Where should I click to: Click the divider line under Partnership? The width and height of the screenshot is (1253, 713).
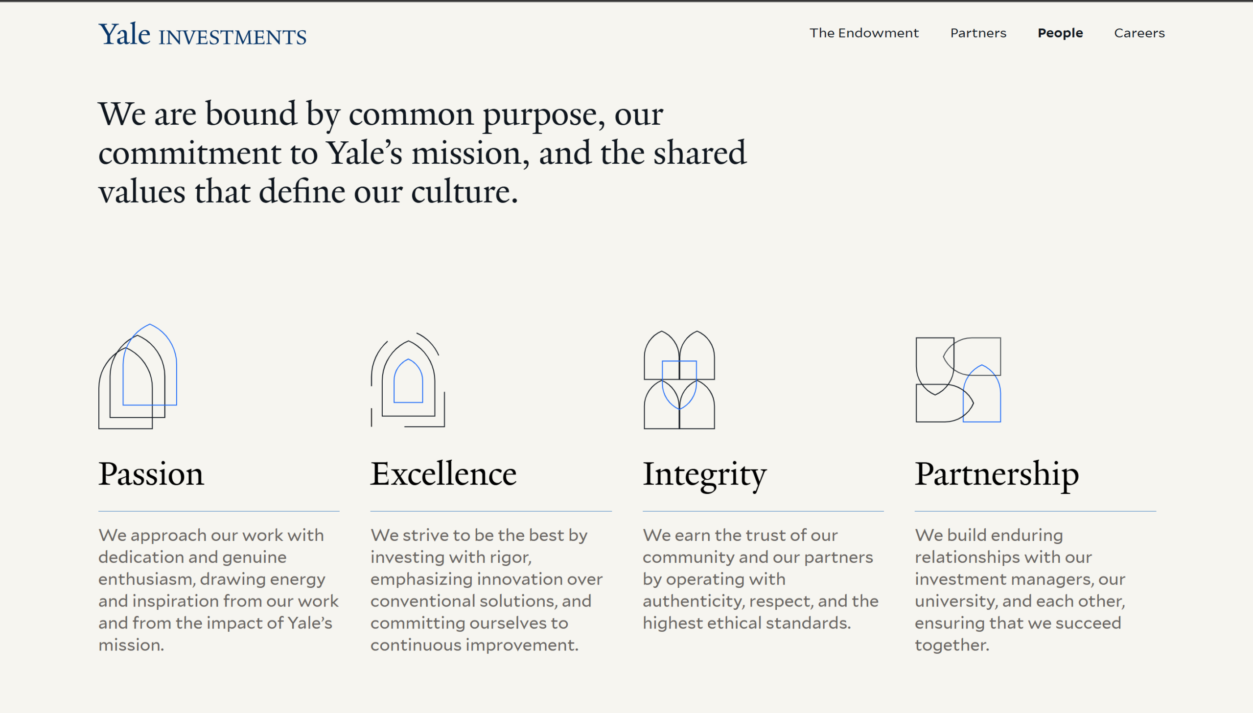click(x=1035, y=511)
